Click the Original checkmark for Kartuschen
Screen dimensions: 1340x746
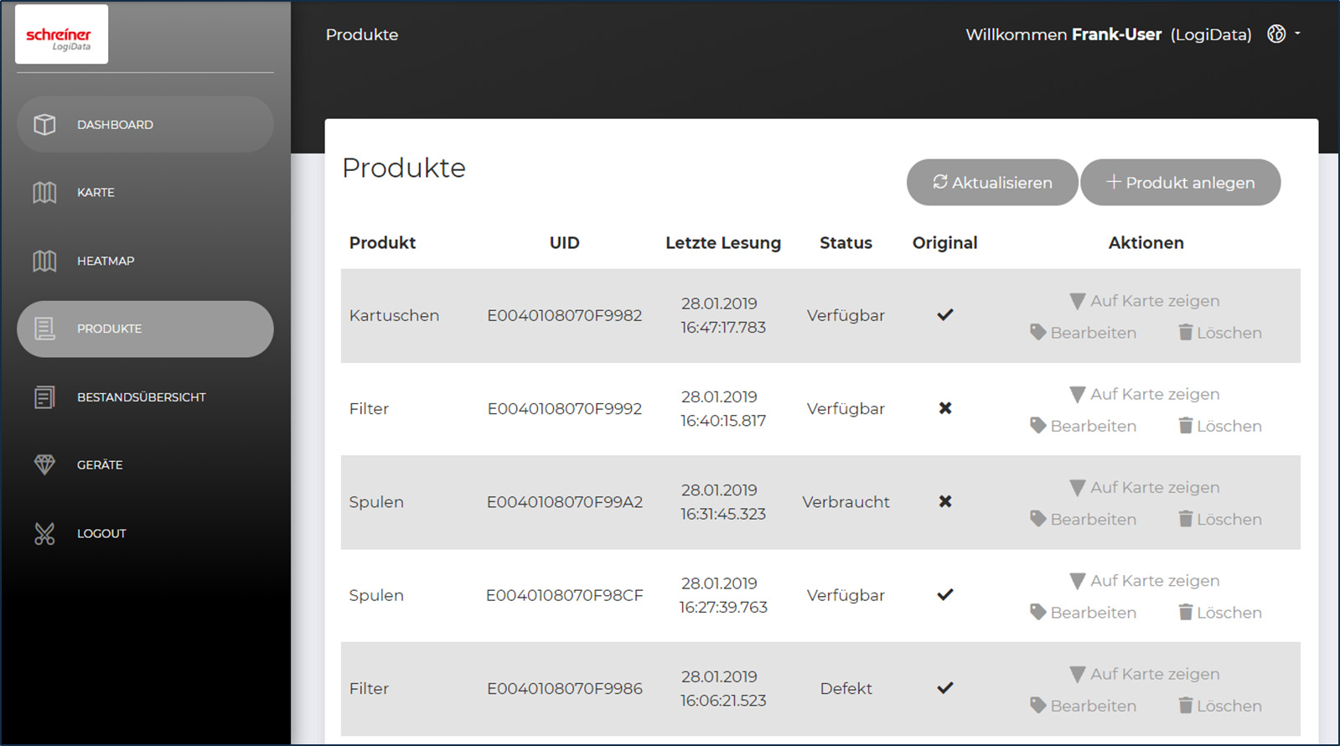pos(945,315)
